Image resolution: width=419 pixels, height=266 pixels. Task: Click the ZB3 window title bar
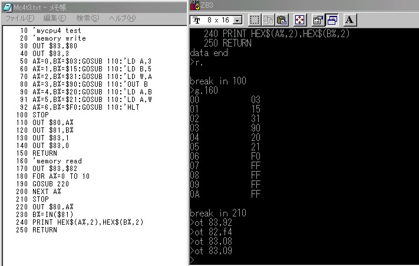coord(304,5)
